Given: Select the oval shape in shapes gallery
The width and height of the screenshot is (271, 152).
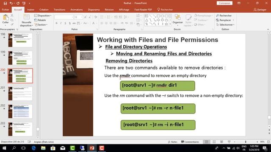Looking at the screenshot, I should click(x=162, y=16).
